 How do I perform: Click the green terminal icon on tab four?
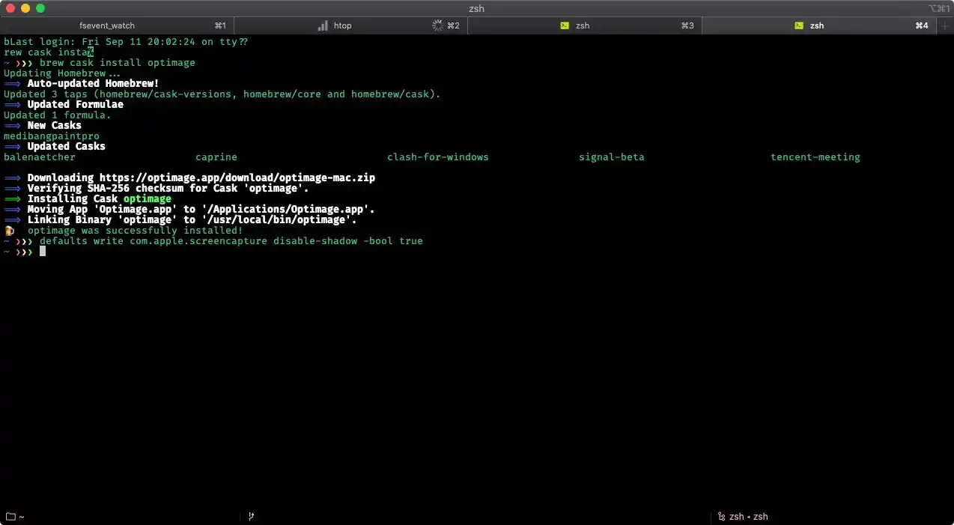pyautogui.click(x=800, y=25)
